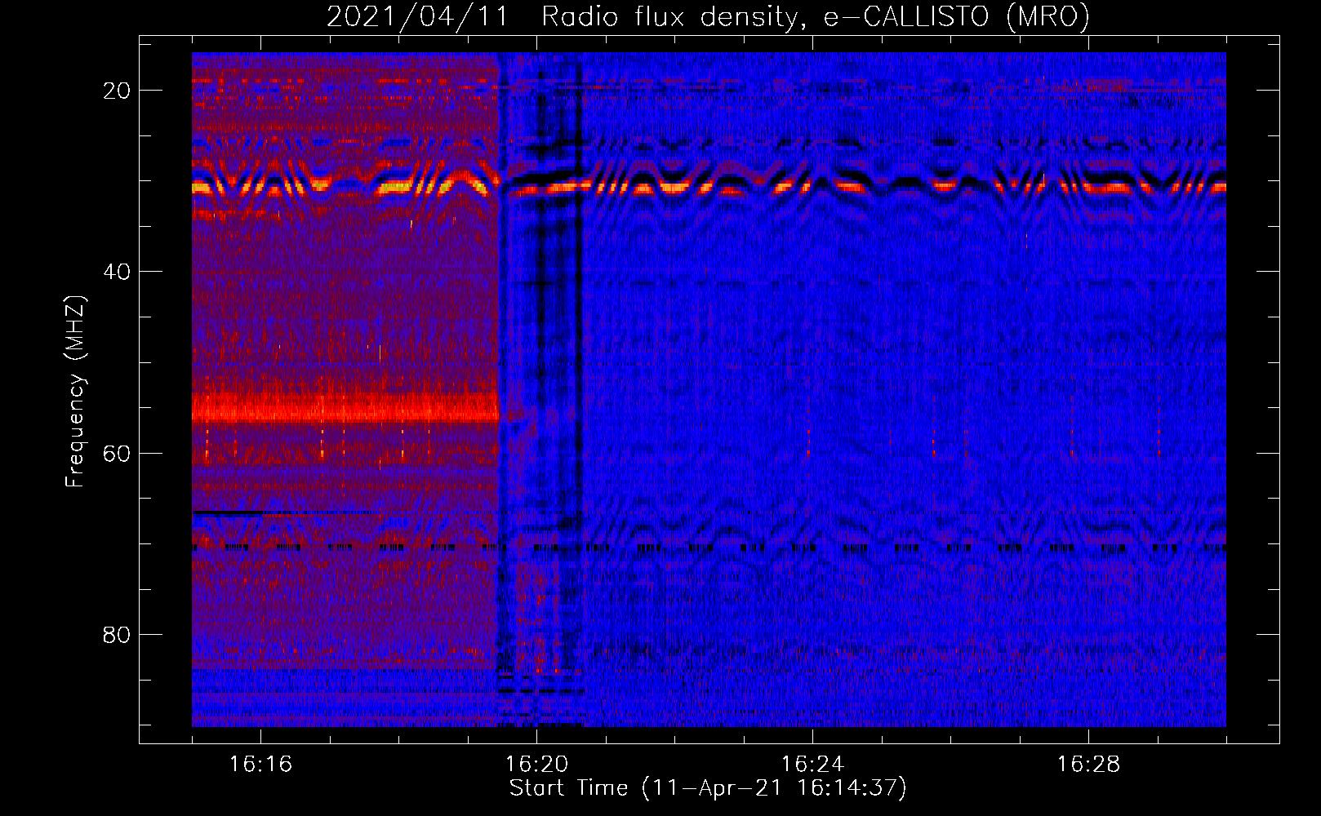Screen dimensions: 1321x816
Task: Click the 60 frequency tick label
Action: [x=117, y=453]
